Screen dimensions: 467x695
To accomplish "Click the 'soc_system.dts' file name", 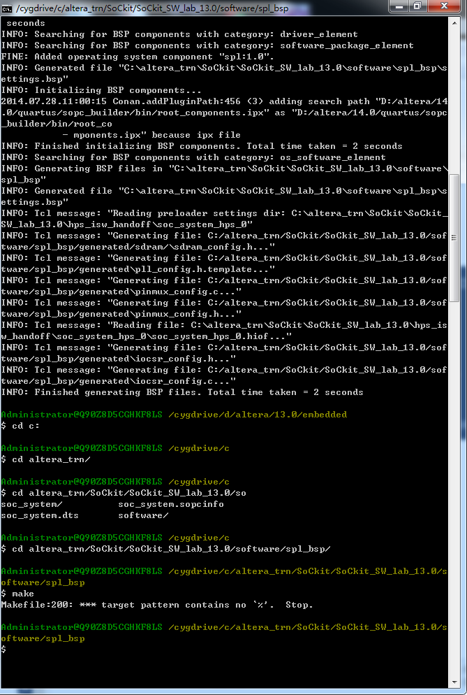I will 40,515.
